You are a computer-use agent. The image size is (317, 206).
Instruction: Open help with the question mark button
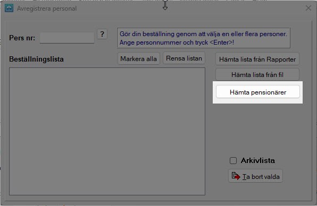tap(102, 34)
